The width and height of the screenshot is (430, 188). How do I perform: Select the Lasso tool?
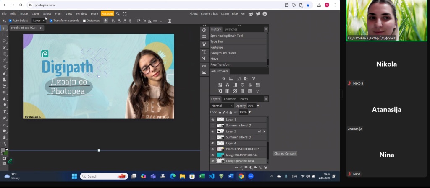tap(4, 41)
